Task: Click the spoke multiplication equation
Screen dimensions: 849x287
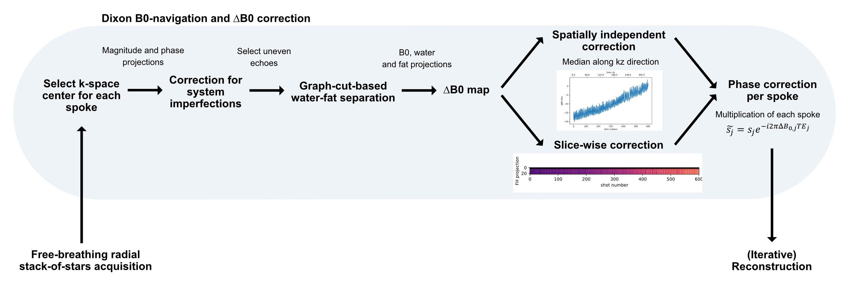Action: [x=768, y=129]
